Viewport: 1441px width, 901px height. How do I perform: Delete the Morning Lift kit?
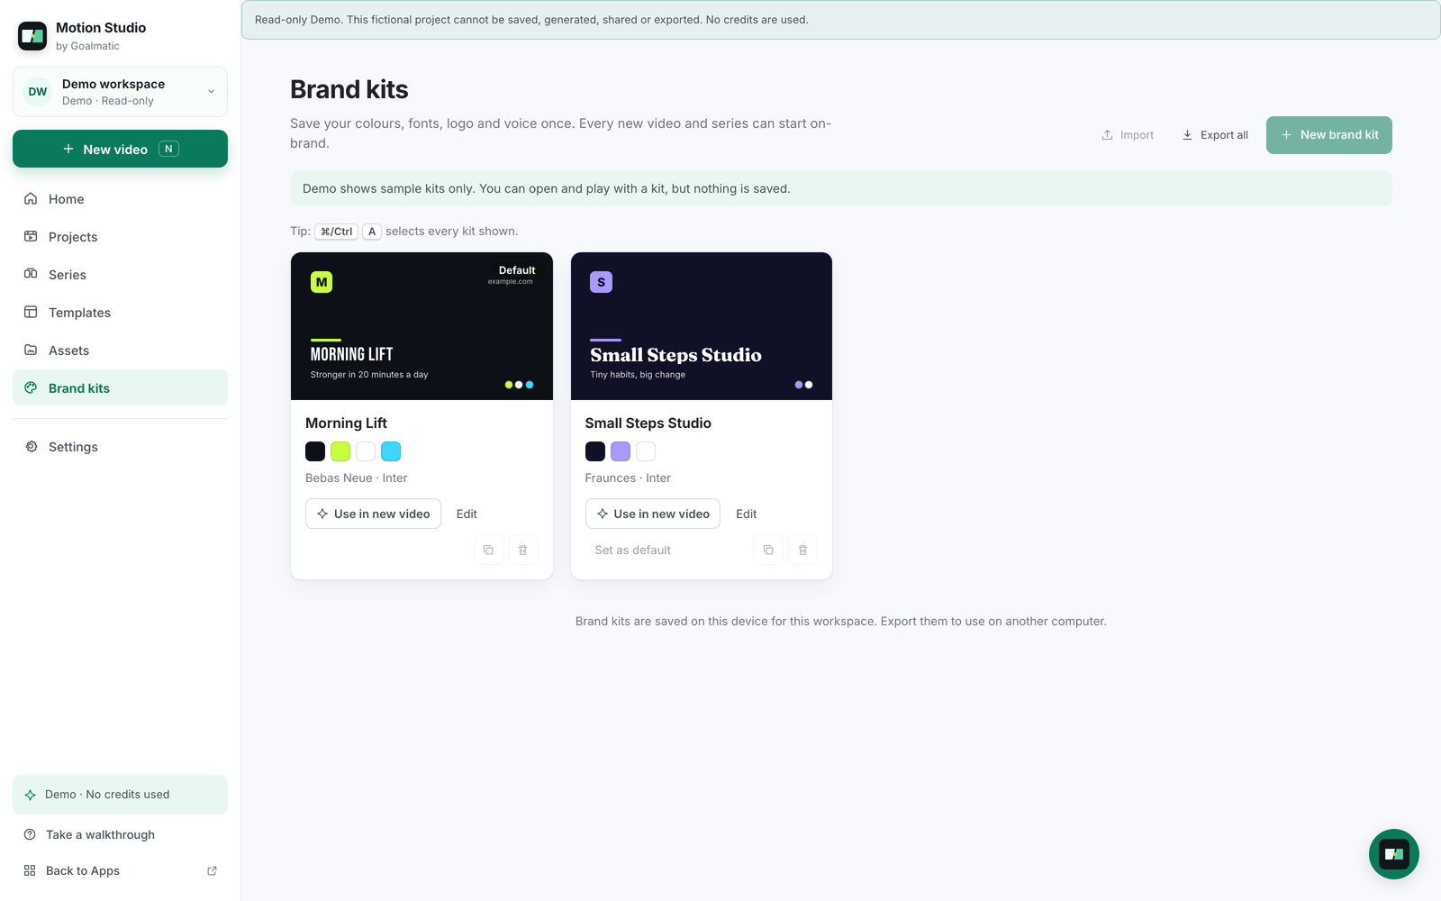pos(522,550)
